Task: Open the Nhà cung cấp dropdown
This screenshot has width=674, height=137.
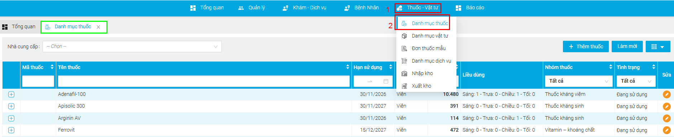Action: [132, 47]
